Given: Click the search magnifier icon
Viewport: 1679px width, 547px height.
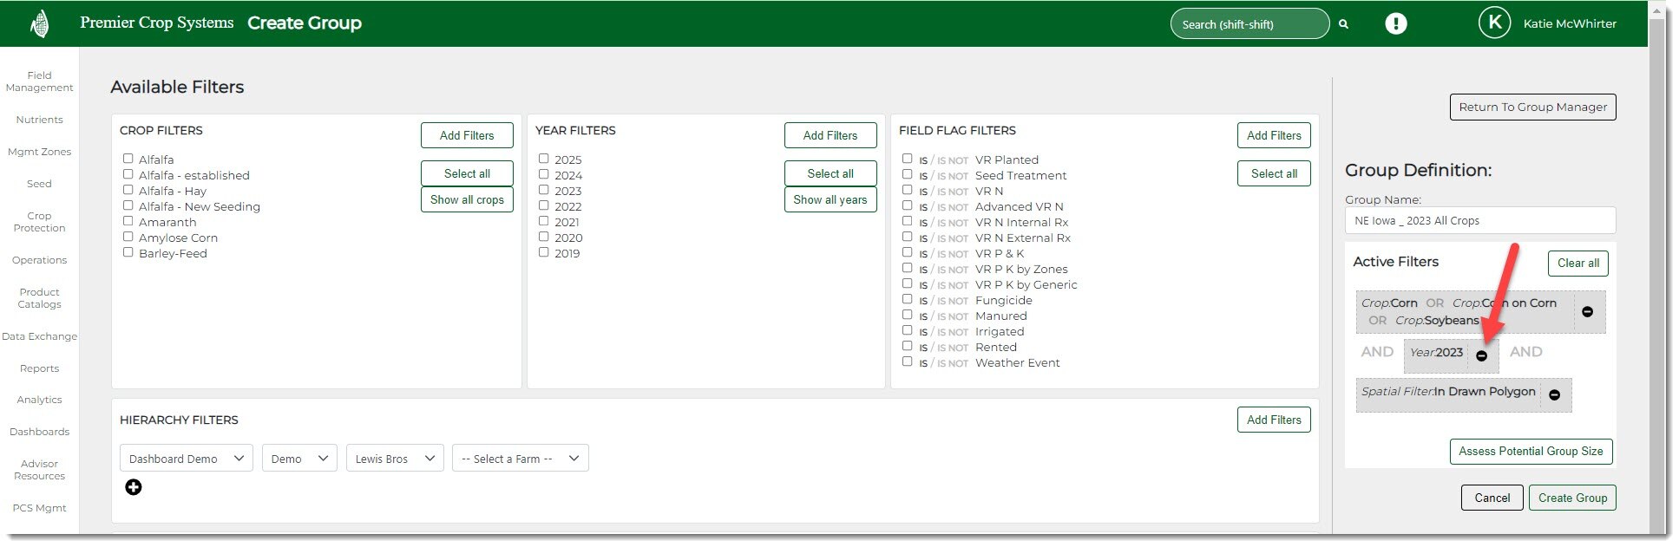Looking at the screenshot, I should (1343, 24).
